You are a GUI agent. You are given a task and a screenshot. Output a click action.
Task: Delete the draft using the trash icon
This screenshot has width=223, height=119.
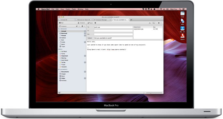pyautogui.click(x=95, y=23)
